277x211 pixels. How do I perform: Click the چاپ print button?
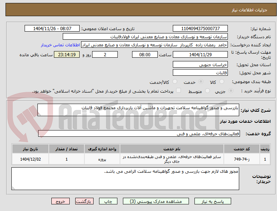108,201
